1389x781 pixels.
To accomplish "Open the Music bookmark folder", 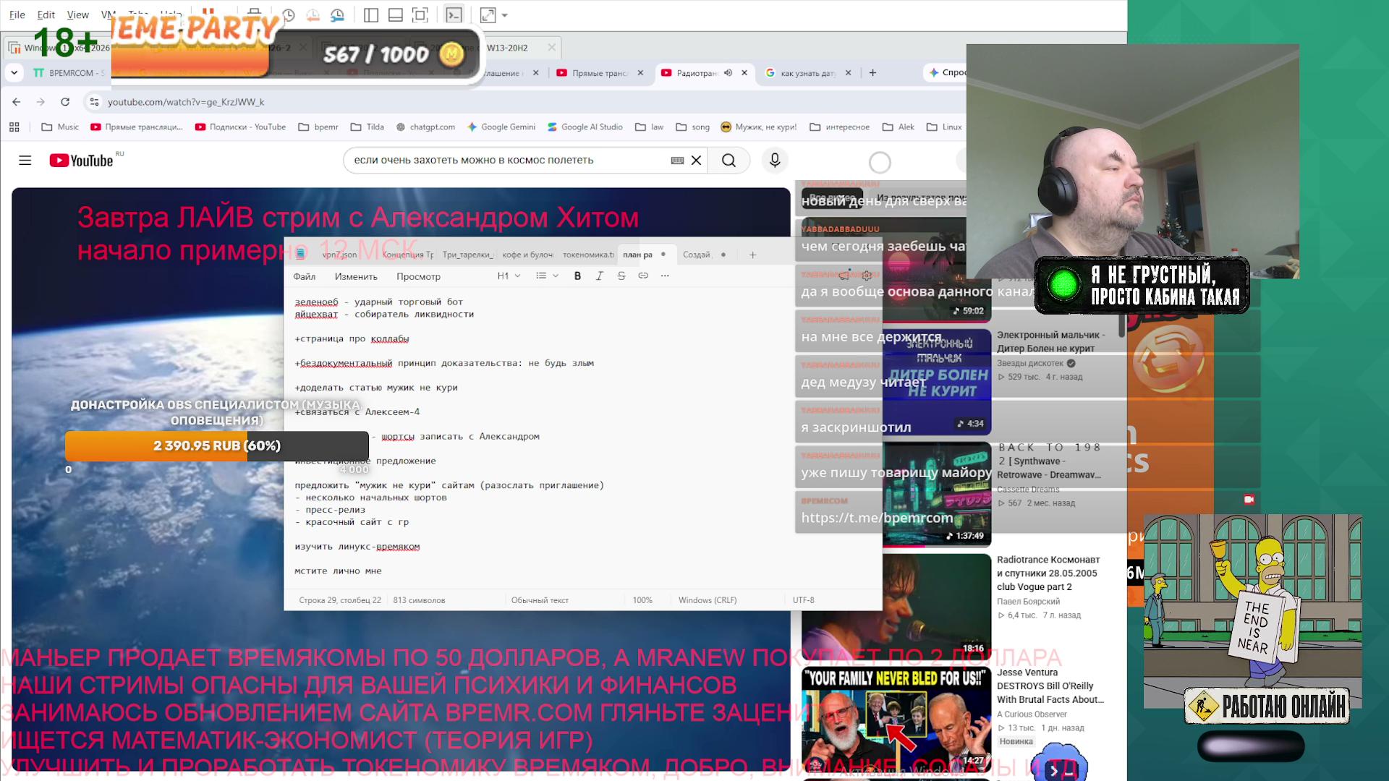I will point(61,127).
